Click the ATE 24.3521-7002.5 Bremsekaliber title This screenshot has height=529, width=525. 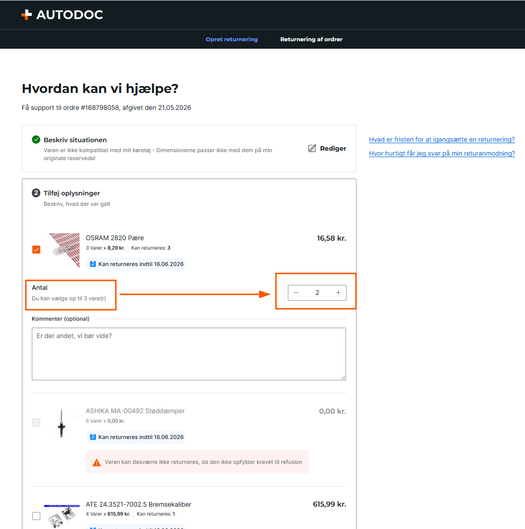coord(138,504)
